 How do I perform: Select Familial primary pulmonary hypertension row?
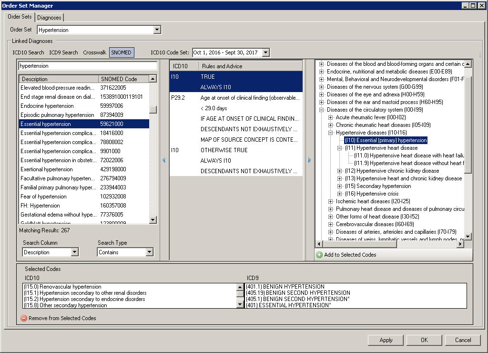pyautogui.click(x=84, y=187)
